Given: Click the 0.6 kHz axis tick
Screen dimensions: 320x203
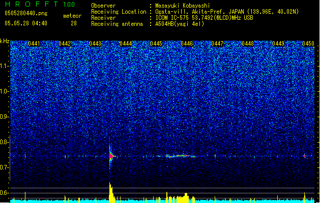Looking at the screenshot, I should click(x=4, y=193).
